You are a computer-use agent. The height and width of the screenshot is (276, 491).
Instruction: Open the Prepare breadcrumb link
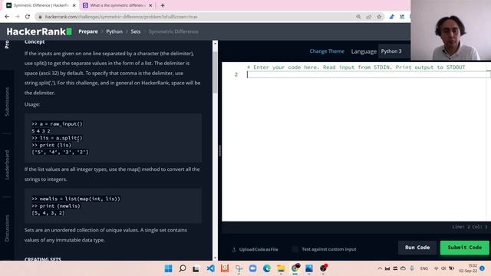(x=88, y=31)
